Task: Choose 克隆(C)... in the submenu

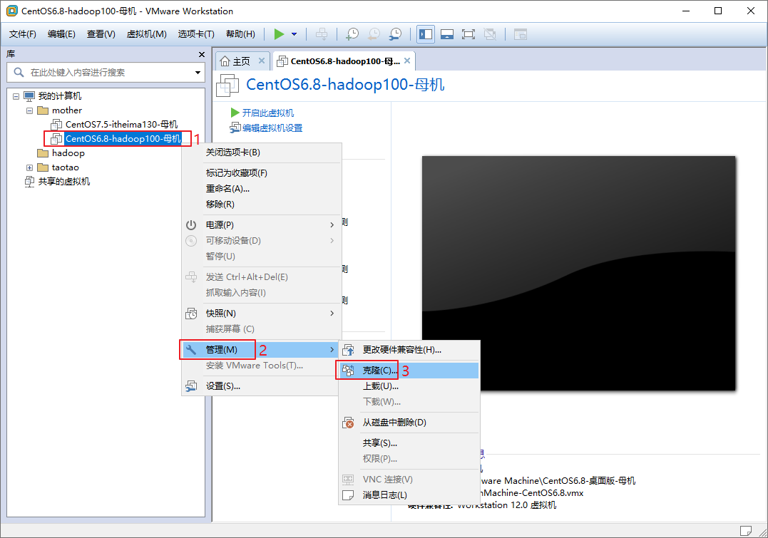Action: (x=409, y=370)
